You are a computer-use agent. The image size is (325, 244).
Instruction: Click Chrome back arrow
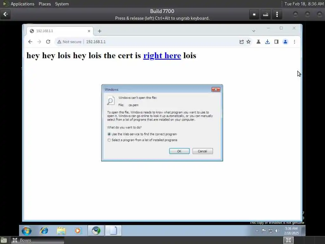coord(30,42)
